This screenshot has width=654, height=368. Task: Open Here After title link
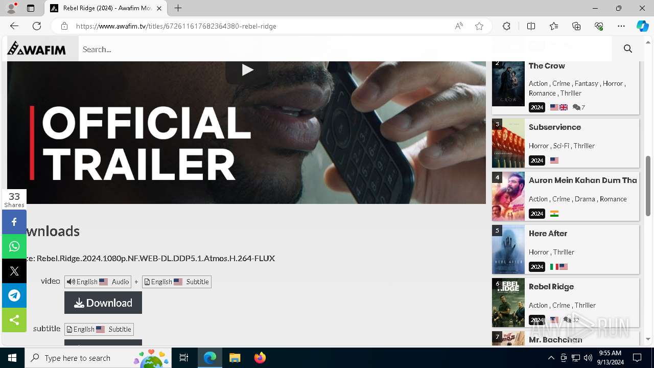click(x=548, y=234)
